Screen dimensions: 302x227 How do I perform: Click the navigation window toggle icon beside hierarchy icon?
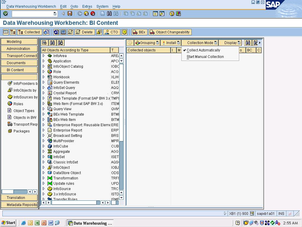coord(6,32)
